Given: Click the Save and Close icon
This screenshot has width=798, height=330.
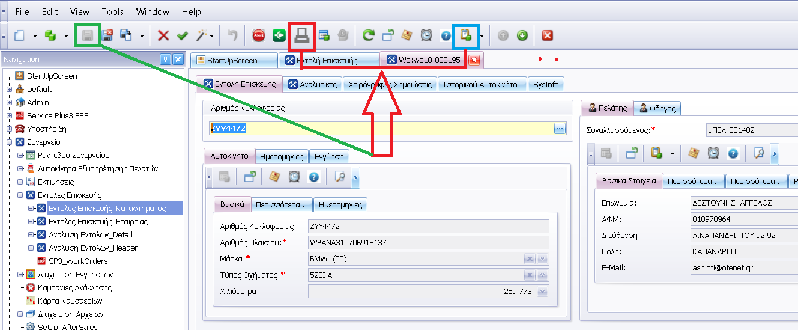Looking at the screenshot, I should [x=108, y=35].
